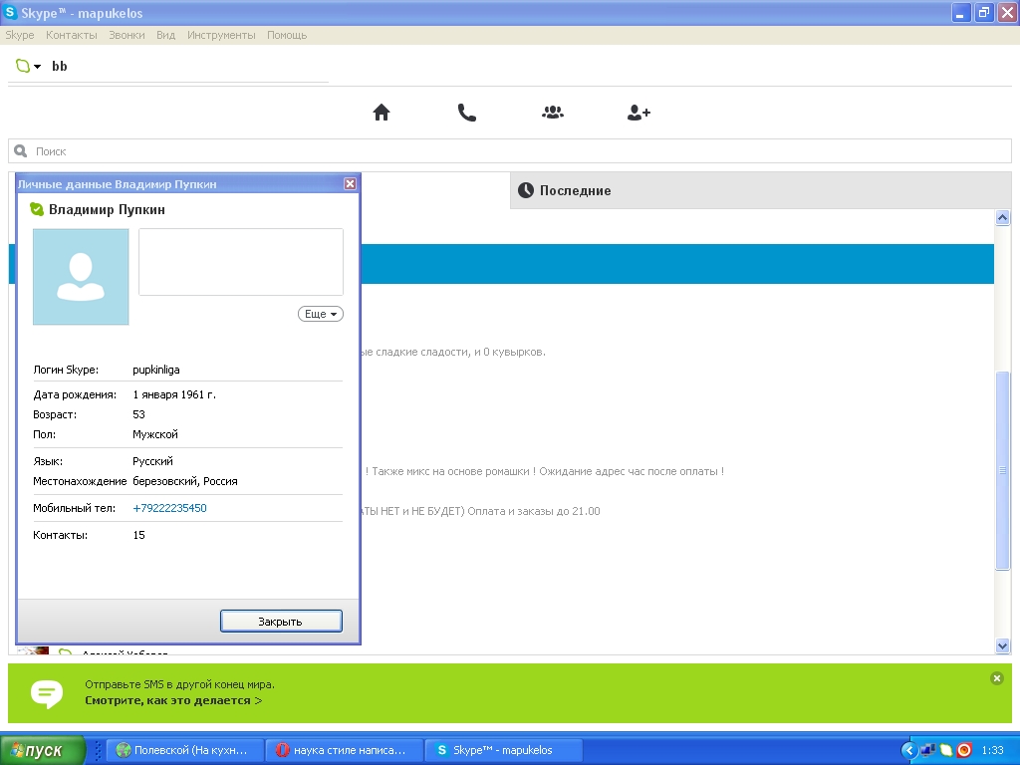Click the language value Русский
Screen dimensions: 1020x765
click(152, 461)
